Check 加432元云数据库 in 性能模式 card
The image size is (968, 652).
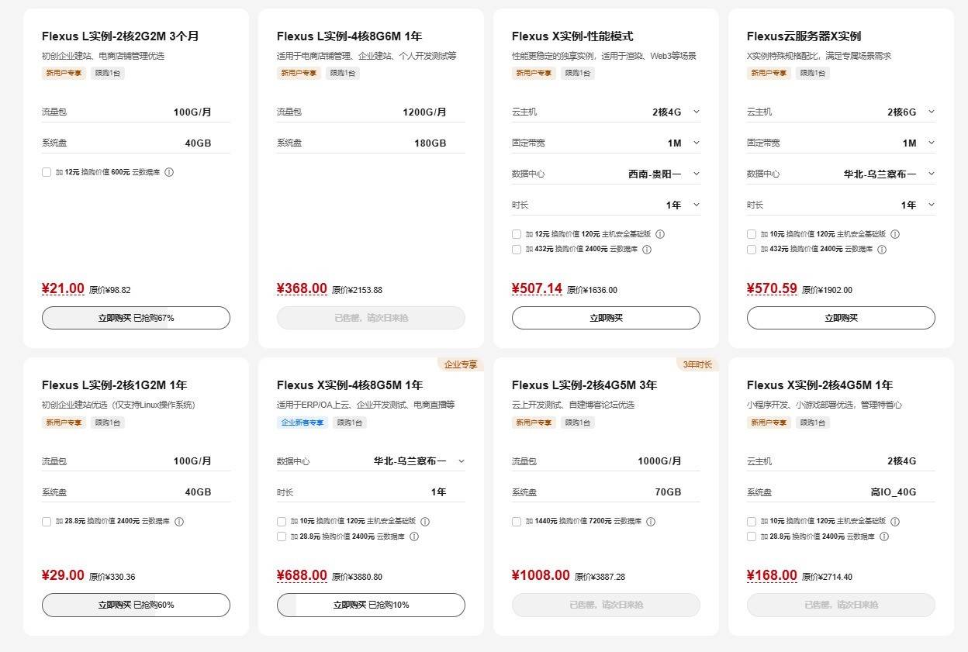tap(517, 250)
